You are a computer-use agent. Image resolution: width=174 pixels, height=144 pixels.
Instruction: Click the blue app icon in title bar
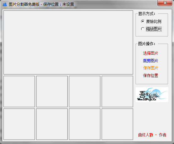[5, 4]
